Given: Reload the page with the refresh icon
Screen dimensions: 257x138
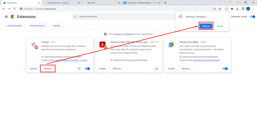Looking at the screenshot, I should [x=14, y=9].
